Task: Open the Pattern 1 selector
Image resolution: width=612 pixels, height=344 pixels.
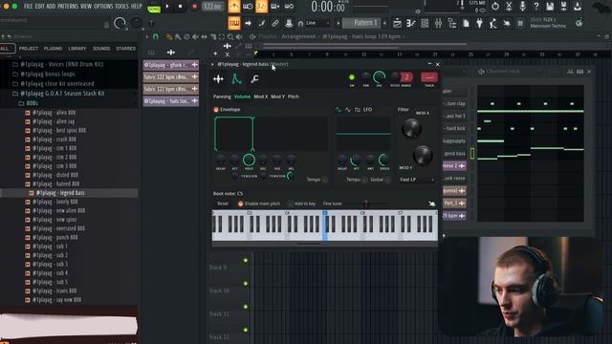Action: (361, 23)
